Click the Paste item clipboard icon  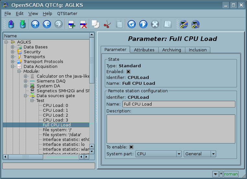point(119,24)
